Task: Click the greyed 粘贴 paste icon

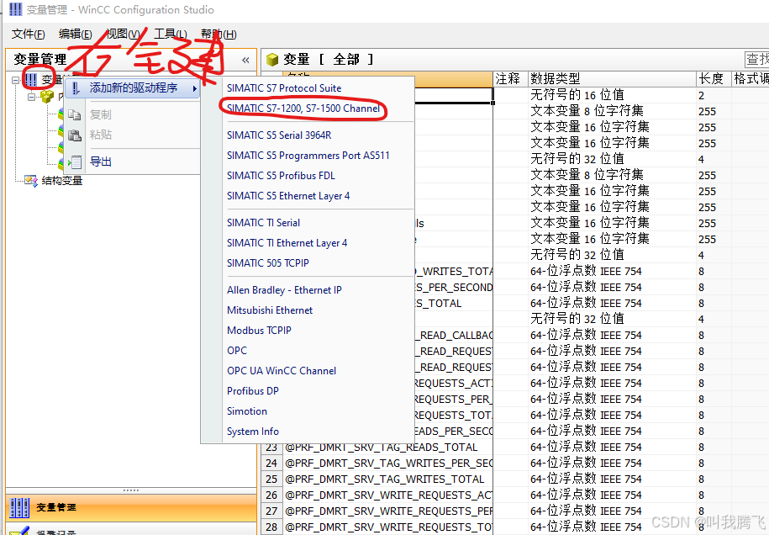Action: click(75, 135)
